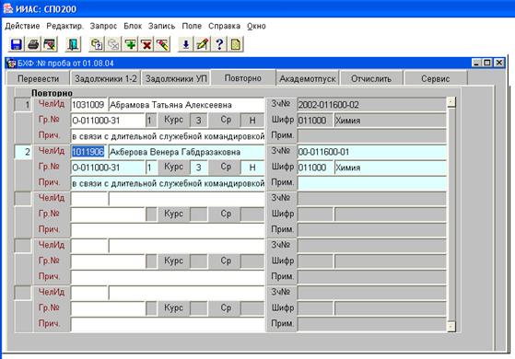
Task: Open the Редактир. menu
Action: pyautogui.click(x=64, y=26)
